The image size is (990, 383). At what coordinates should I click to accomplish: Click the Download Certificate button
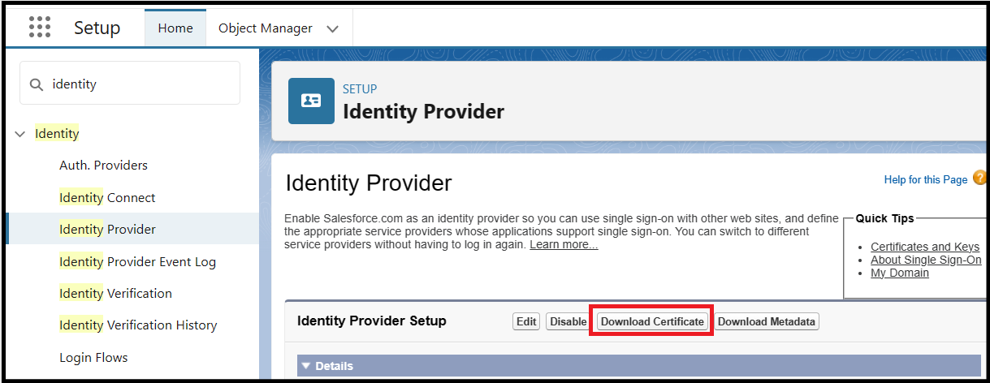tap(652, 321)
